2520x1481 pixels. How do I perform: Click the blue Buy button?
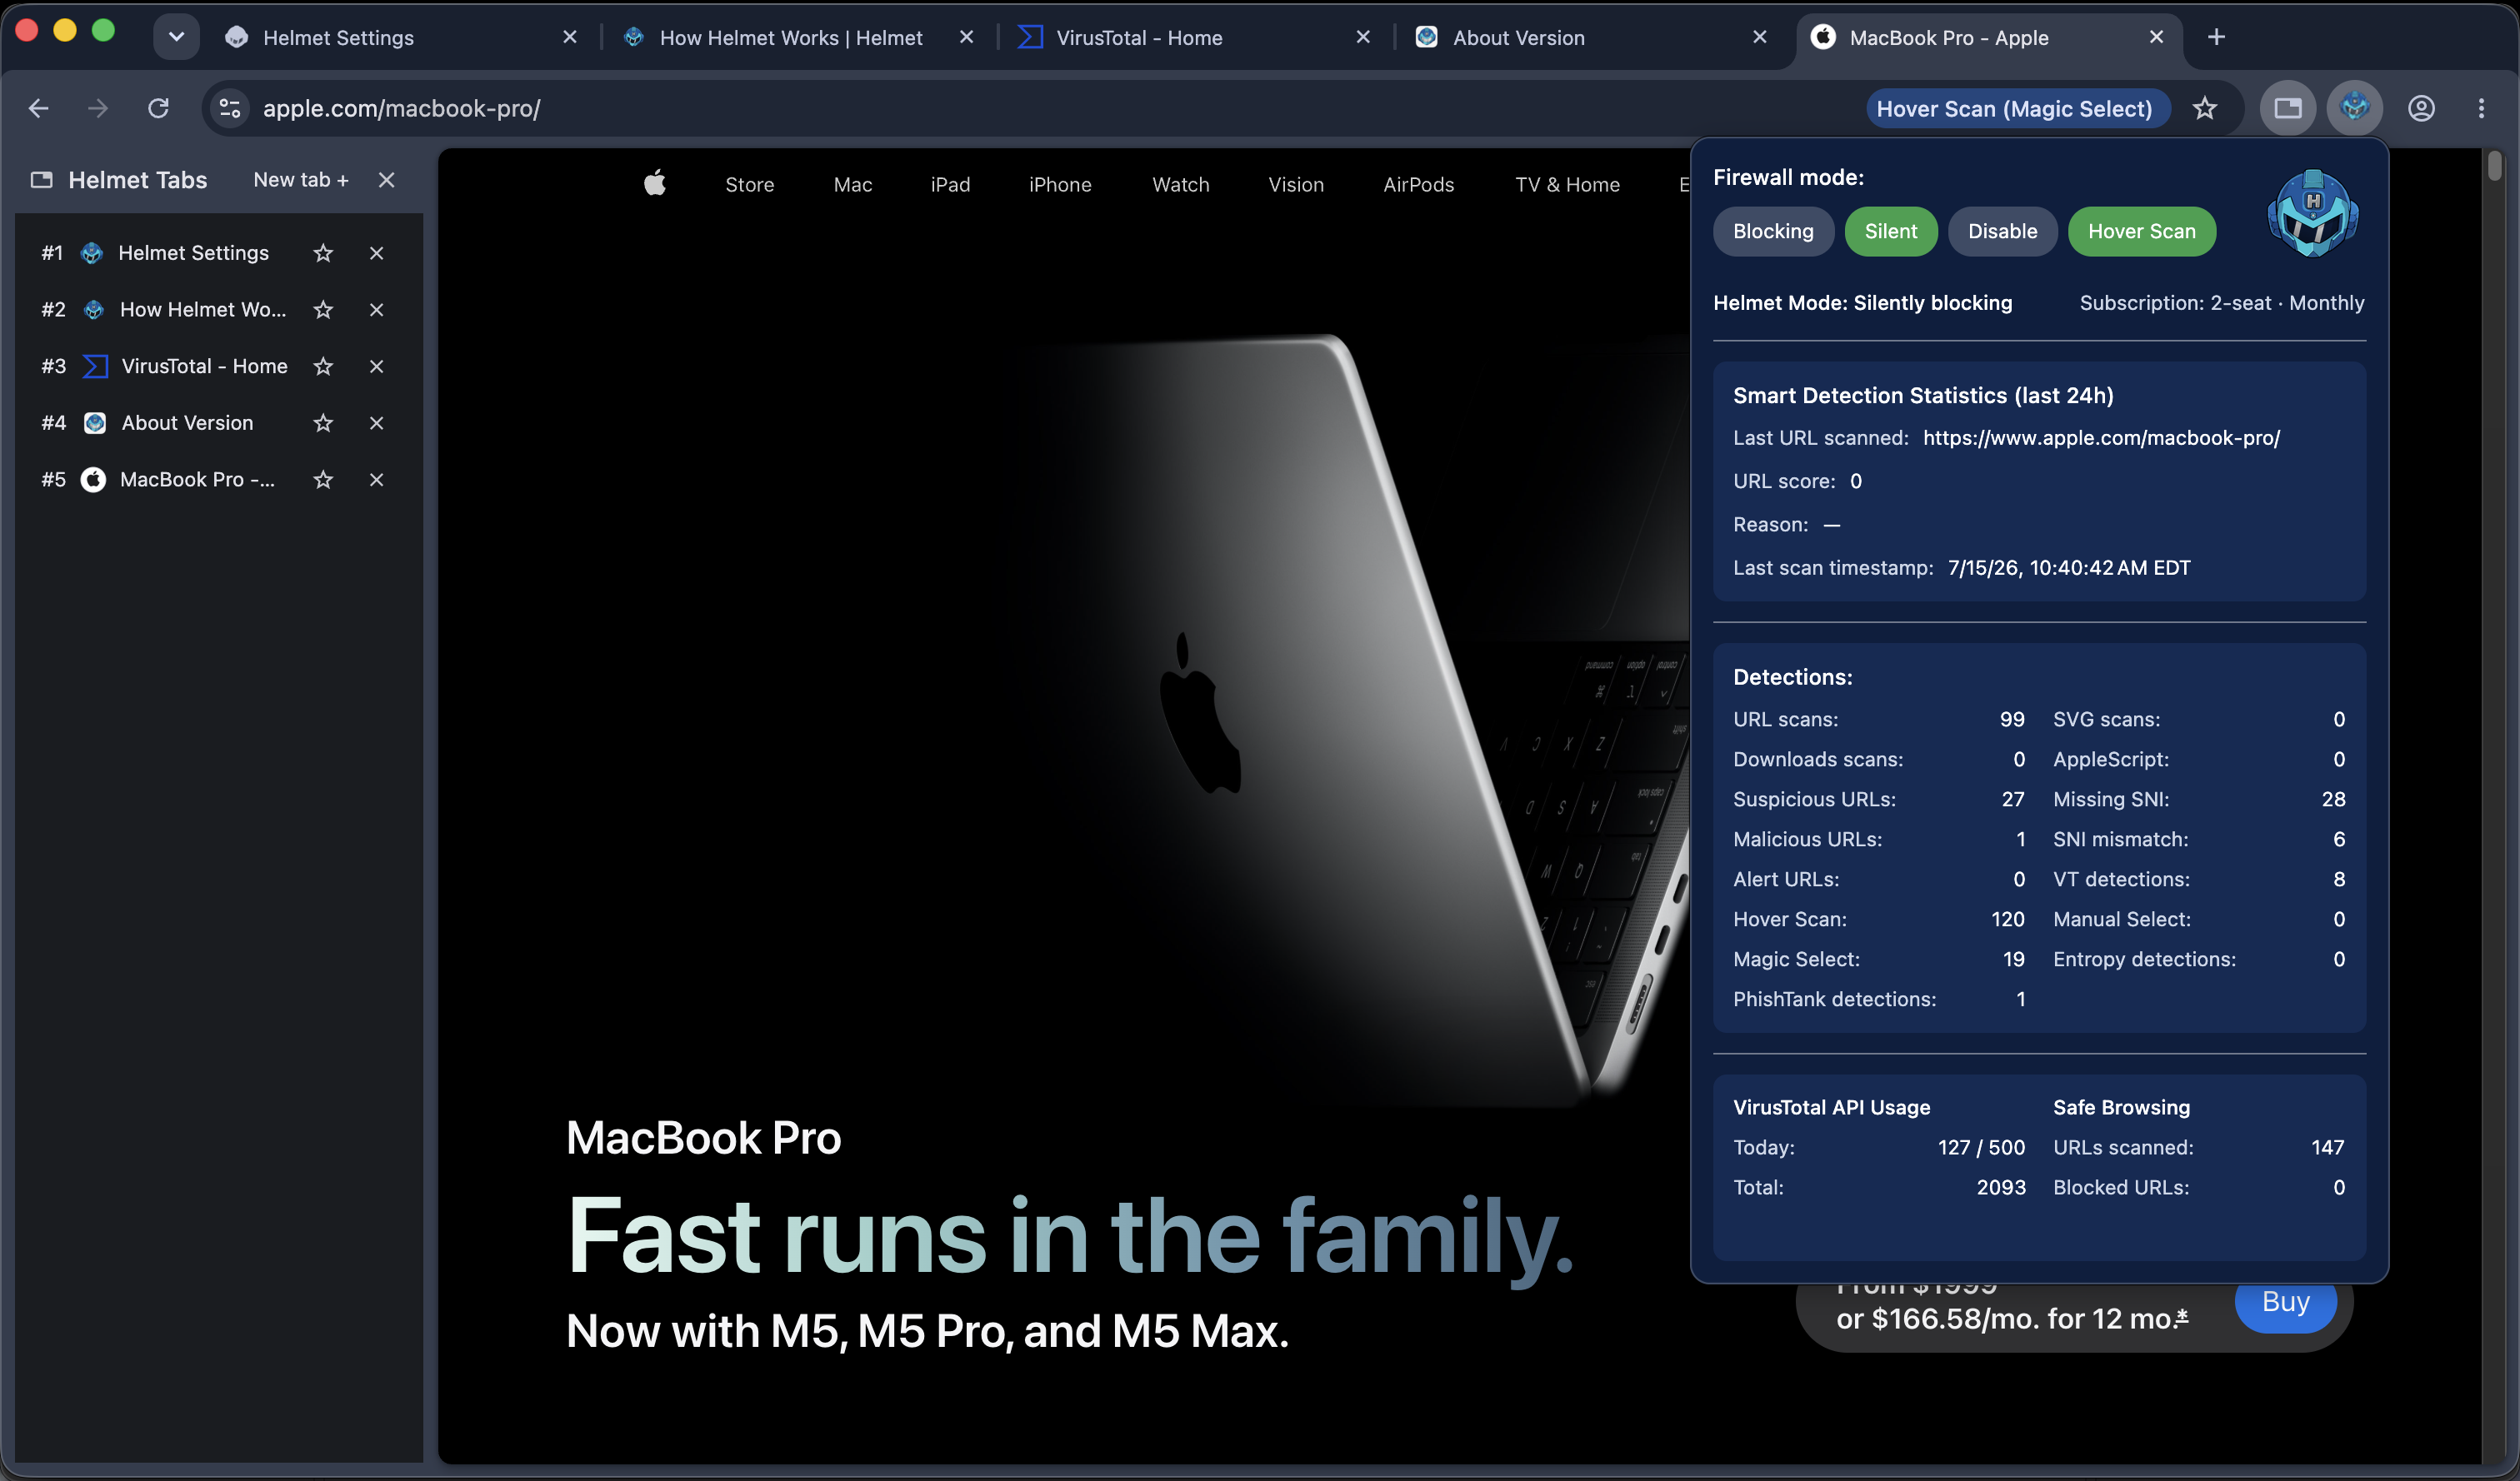pyautogui.click(x=2286, y=1301)
